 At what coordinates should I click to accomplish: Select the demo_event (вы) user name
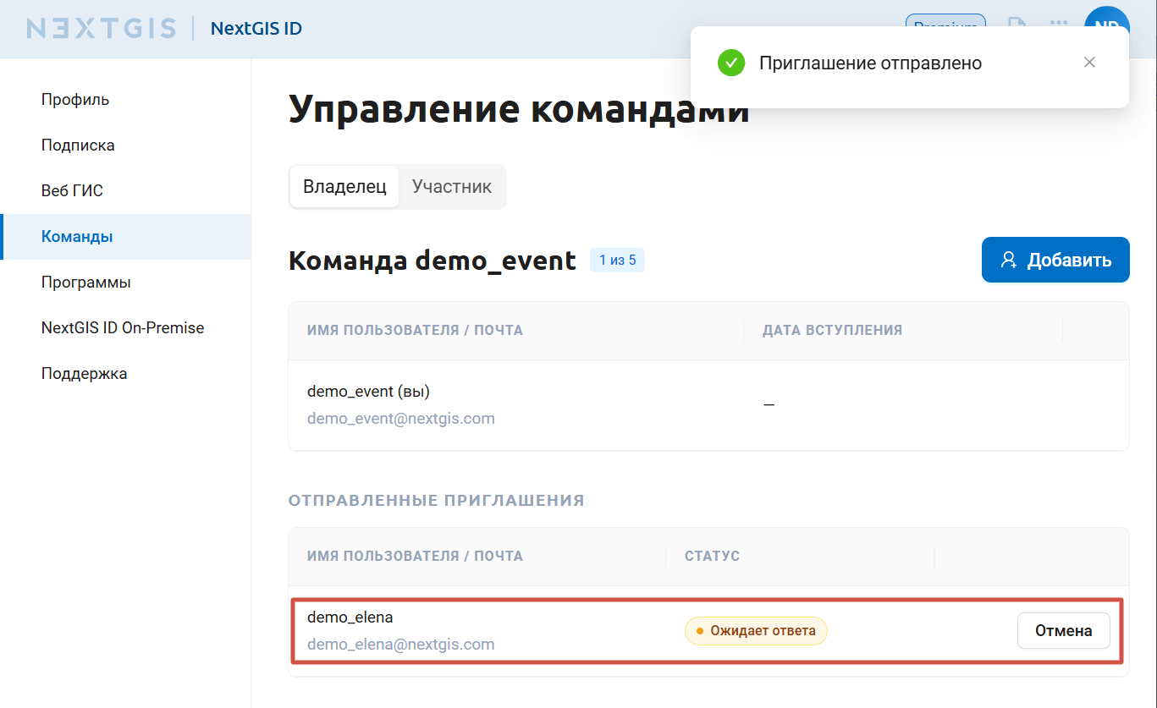point(368,392)
